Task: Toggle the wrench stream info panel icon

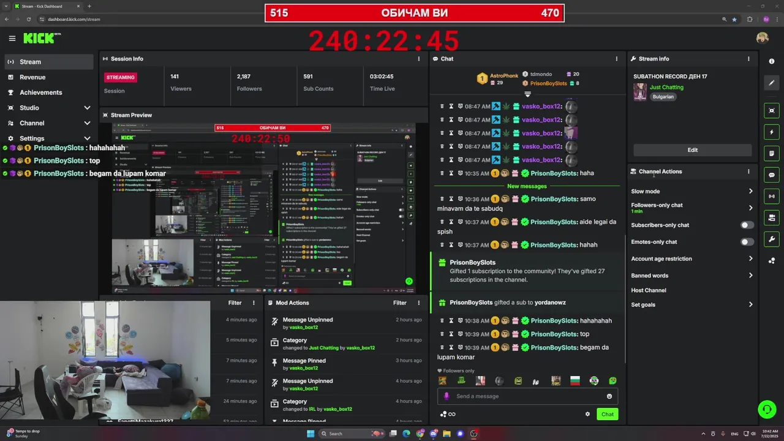Action: 772,239
